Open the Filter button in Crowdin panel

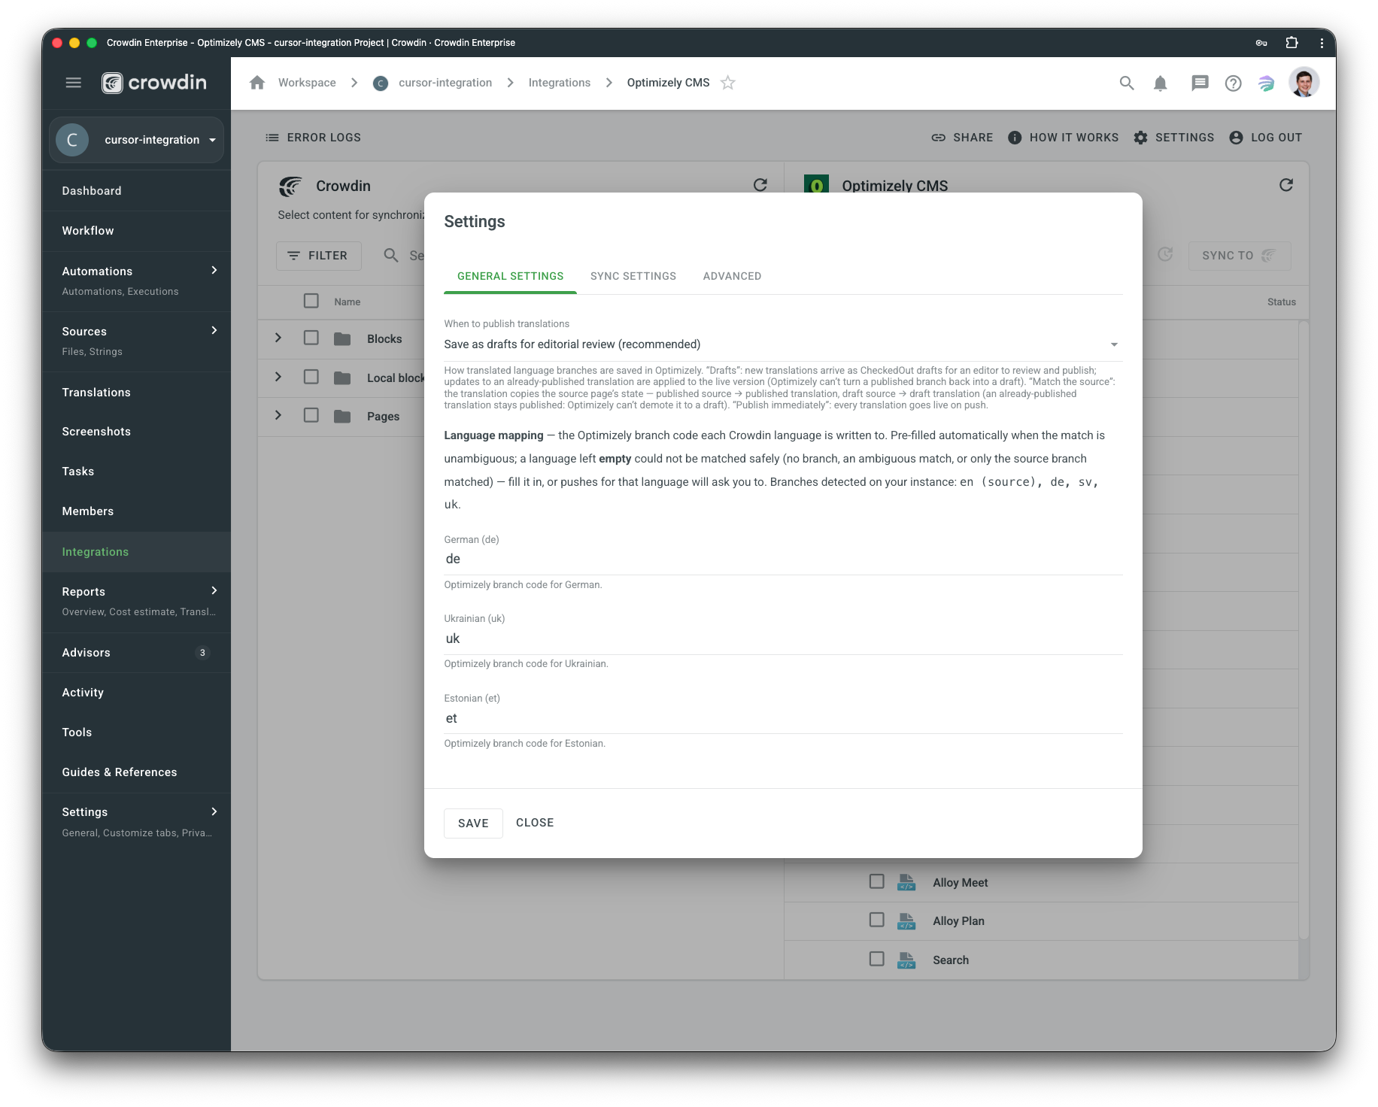point(318,256)
